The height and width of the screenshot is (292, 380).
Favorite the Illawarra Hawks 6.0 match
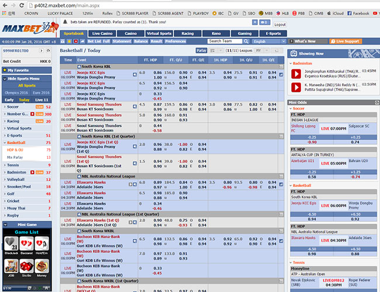click(134, 185)
